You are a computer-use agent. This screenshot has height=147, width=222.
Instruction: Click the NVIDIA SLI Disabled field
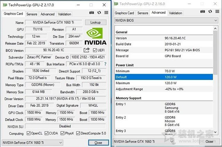[66, 126]
